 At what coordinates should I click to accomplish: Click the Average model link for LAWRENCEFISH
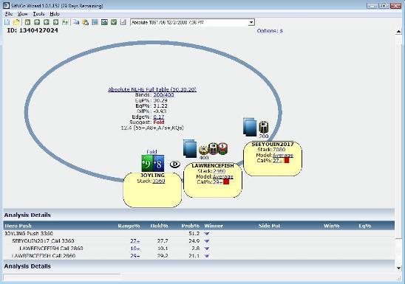222,176
